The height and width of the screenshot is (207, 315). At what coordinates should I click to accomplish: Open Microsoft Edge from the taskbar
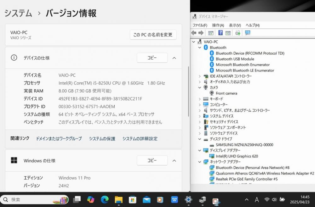(105, 199)
